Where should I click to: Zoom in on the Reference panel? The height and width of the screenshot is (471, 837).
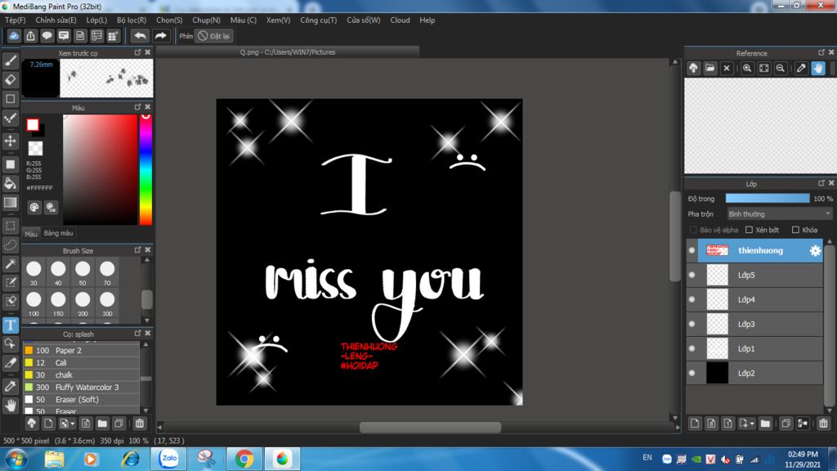coord(747,69)
